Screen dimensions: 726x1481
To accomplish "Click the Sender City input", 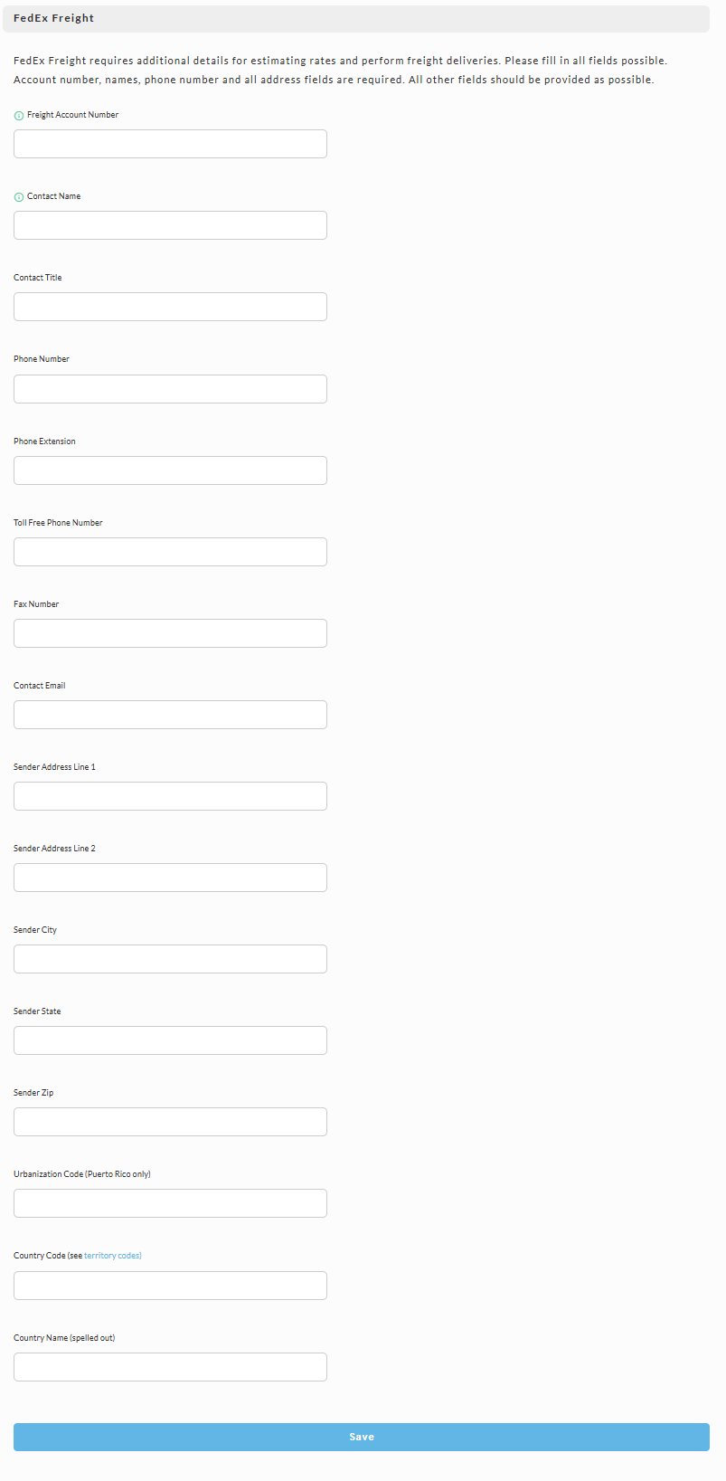I will pos(170,959).
